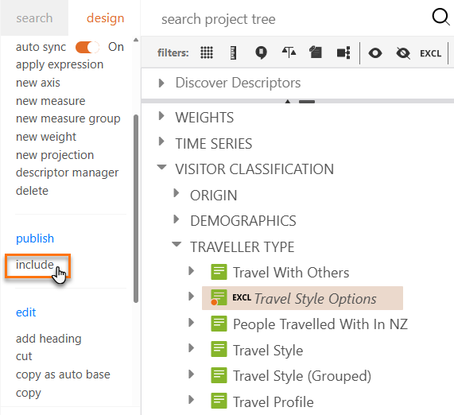Collapse the TRAVELLER TYPE node
This screenshot has width=454, height=415.
point(177,244)
